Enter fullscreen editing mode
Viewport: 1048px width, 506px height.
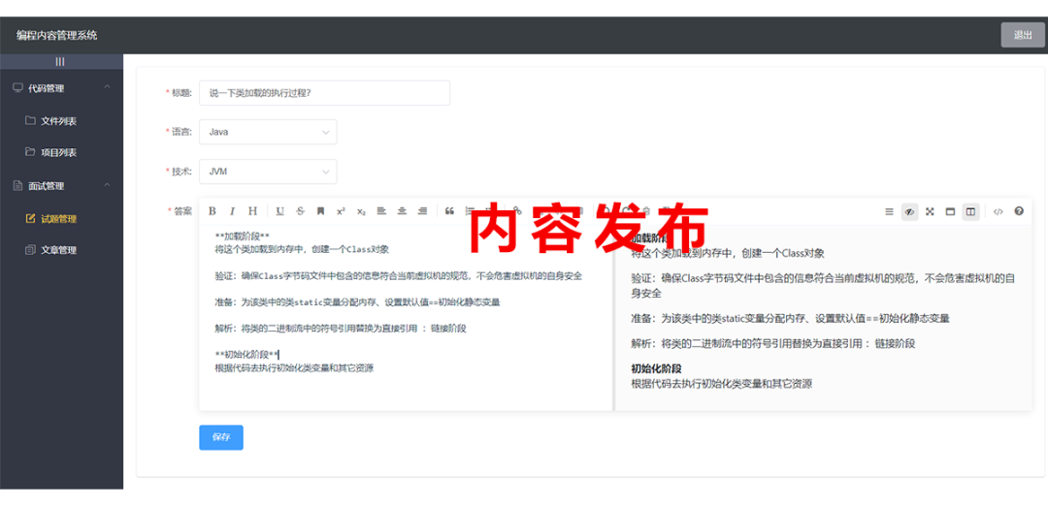click(930, 211)
